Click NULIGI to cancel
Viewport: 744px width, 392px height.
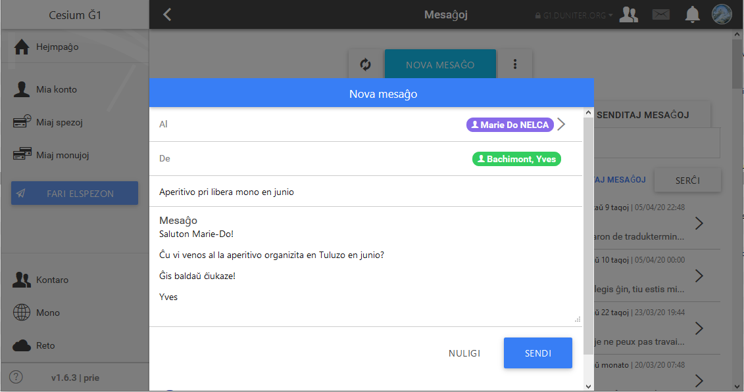click(x=464, y=353)
